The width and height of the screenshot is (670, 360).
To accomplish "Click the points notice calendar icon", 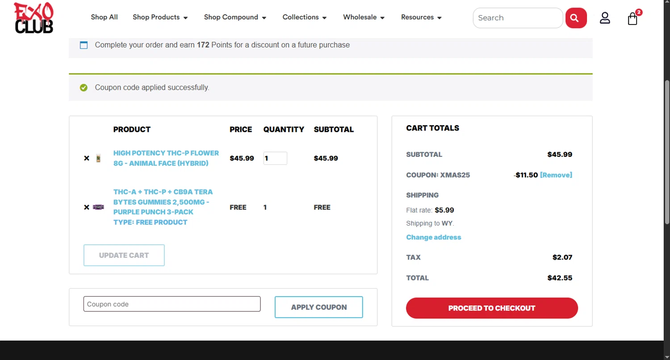I will pos(84,45).
